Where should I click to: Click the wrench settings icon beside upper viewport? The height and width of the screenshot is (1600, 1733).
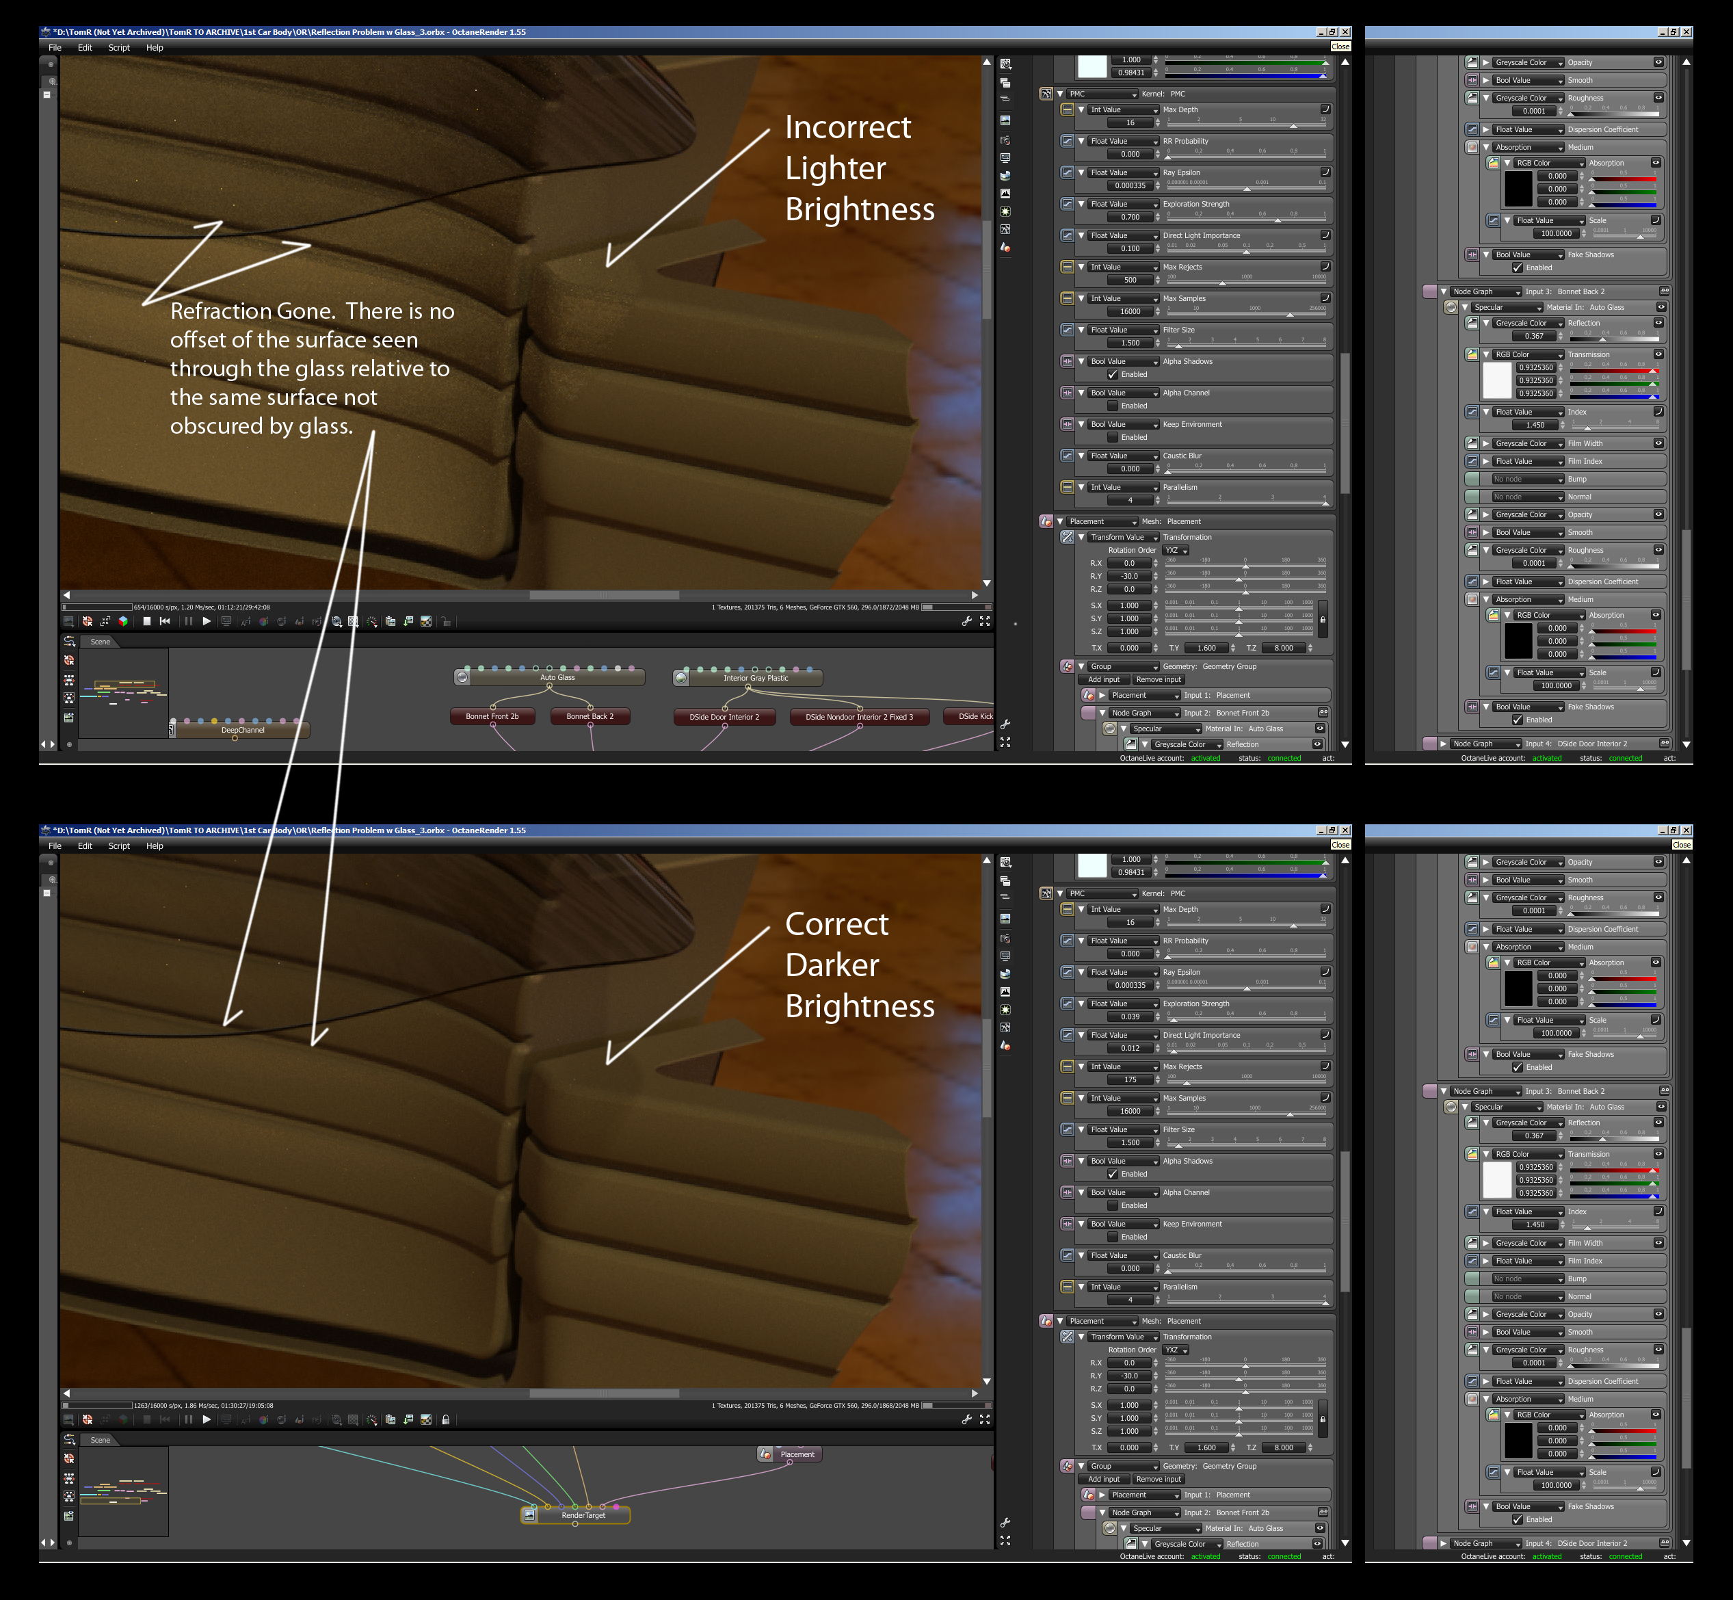(967, 621)
